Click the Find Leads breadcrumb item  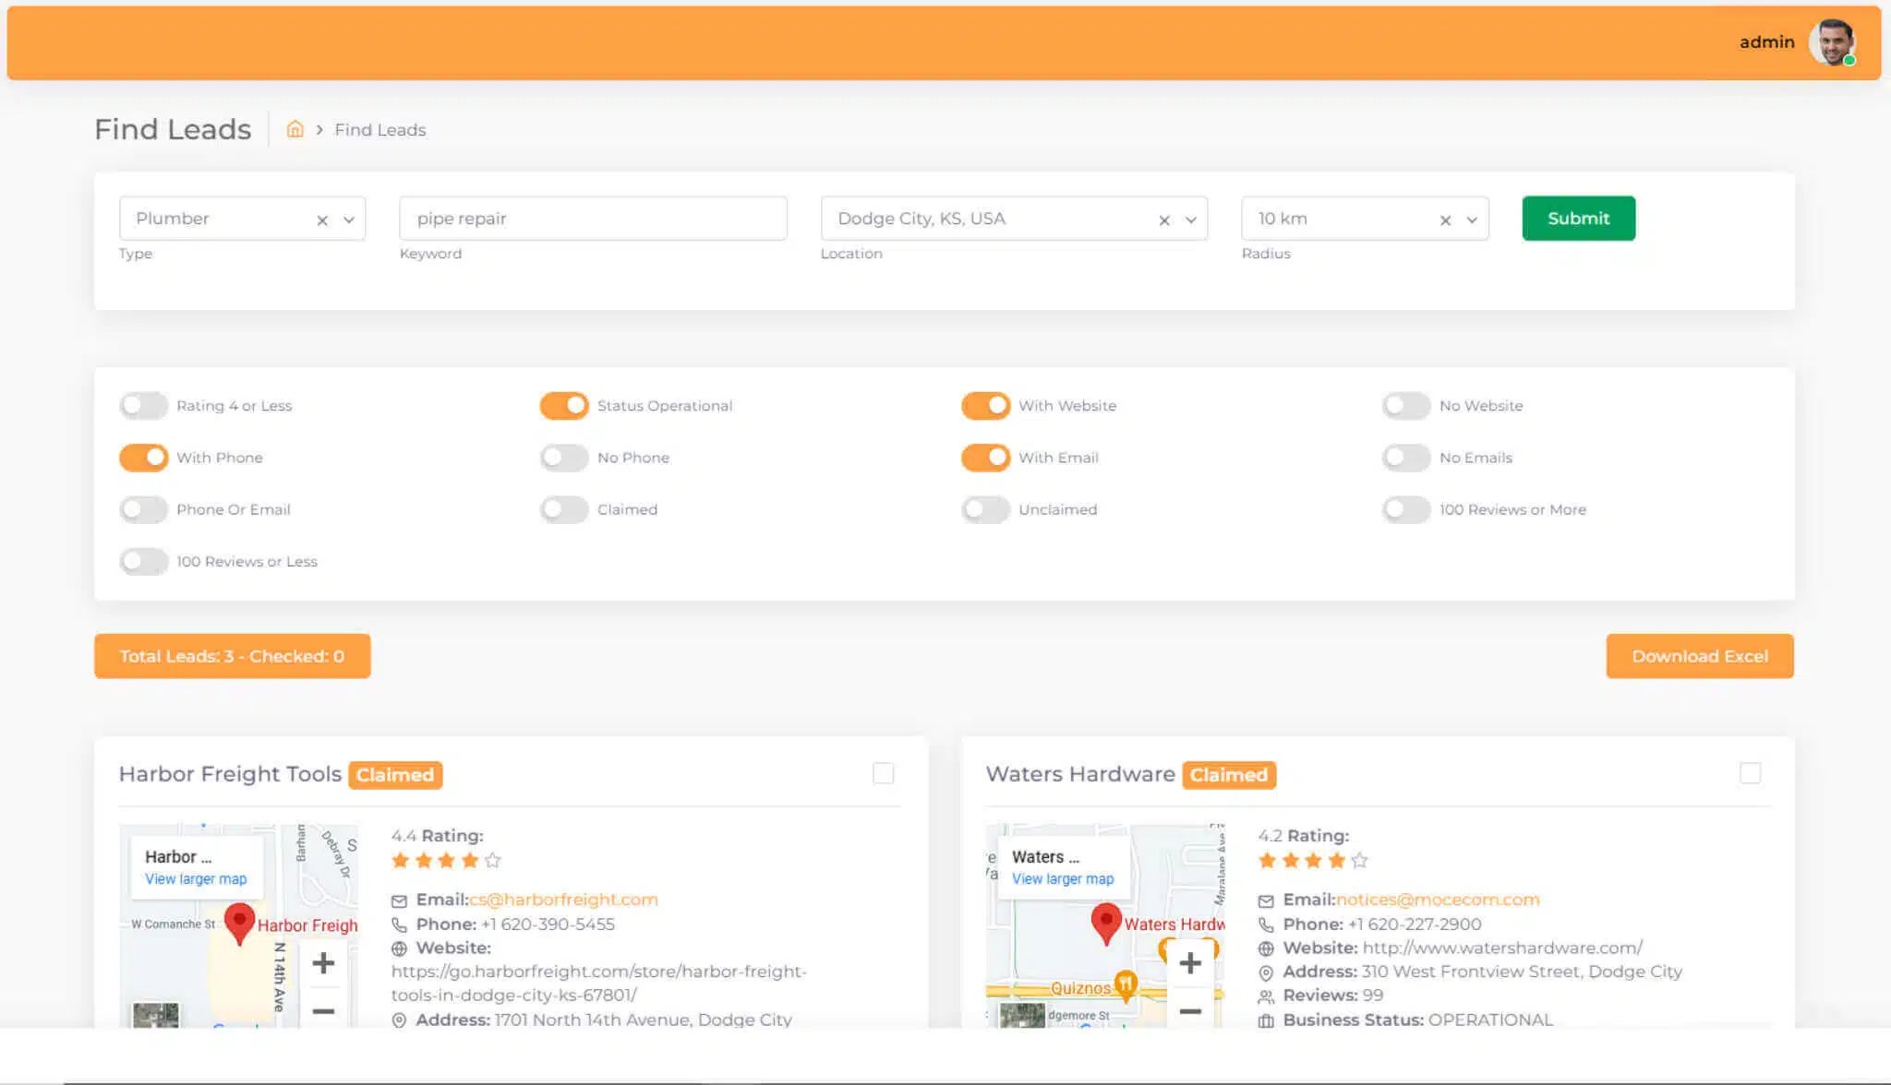tap(379, 130)
